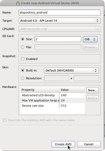Click the Android AVD icon in title bar

pyautogui.click(x=18, y=3)
